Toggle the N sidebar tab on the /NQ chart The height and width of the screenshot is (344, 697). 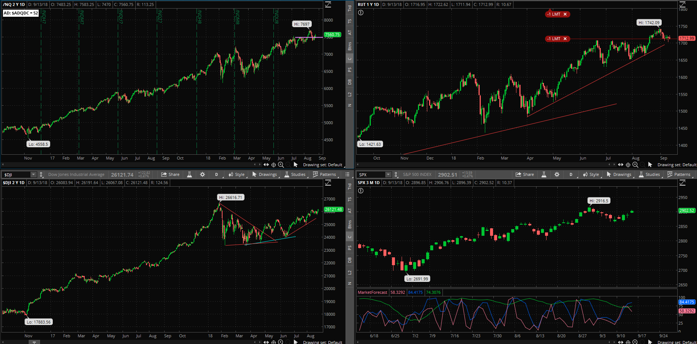350,105
